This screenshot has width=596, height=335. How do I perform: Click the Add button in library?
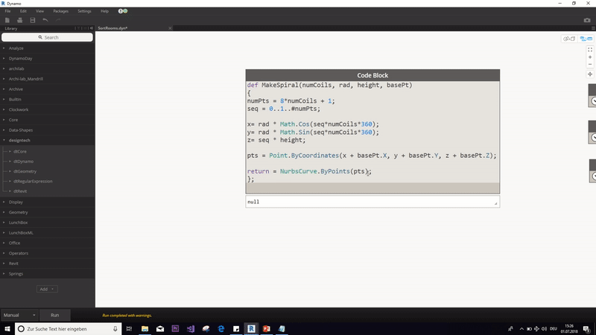pyautogui.click(x=46, y=289)
